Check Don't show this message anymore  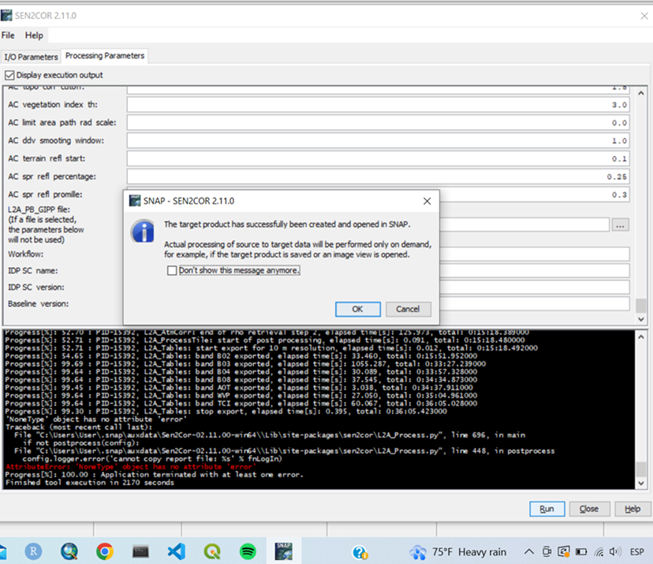click(x=172, y=271)
